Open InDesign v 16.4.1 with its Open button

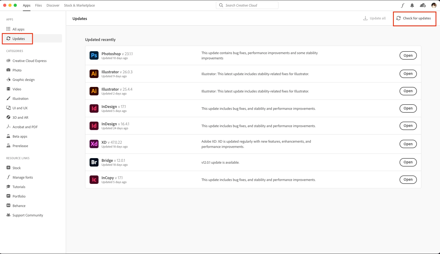[408, 126]
